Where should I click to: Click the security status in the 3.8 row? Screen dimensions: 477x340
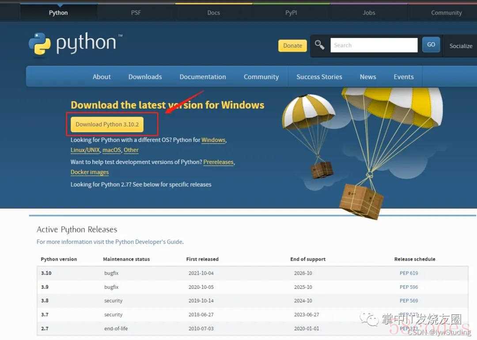[113, 301]
